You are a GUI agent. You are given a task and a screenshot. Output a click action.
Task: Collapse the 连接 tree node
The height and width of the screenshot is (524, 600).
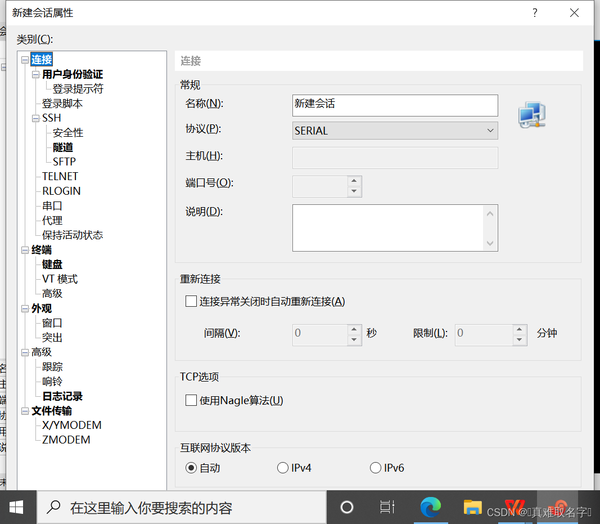click(x=25, y=60)
